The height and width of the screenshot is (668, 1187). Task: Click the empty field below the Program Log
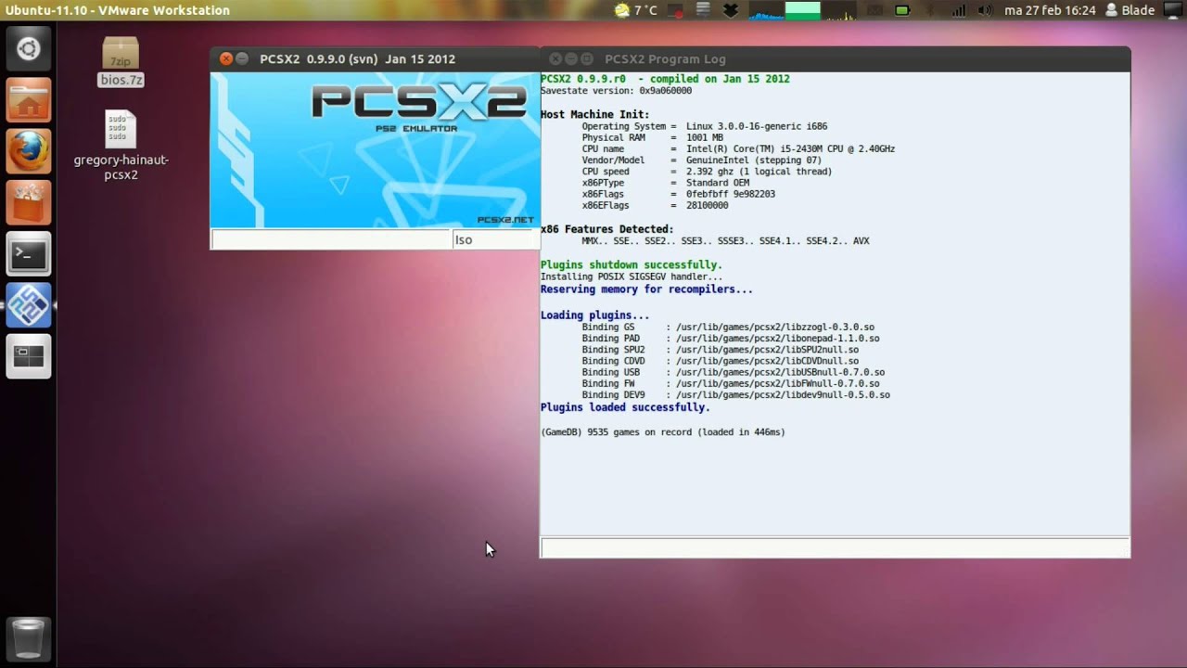coord(835,547)
